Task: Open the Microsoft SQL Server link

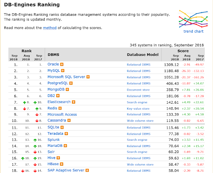Action: 66,77
